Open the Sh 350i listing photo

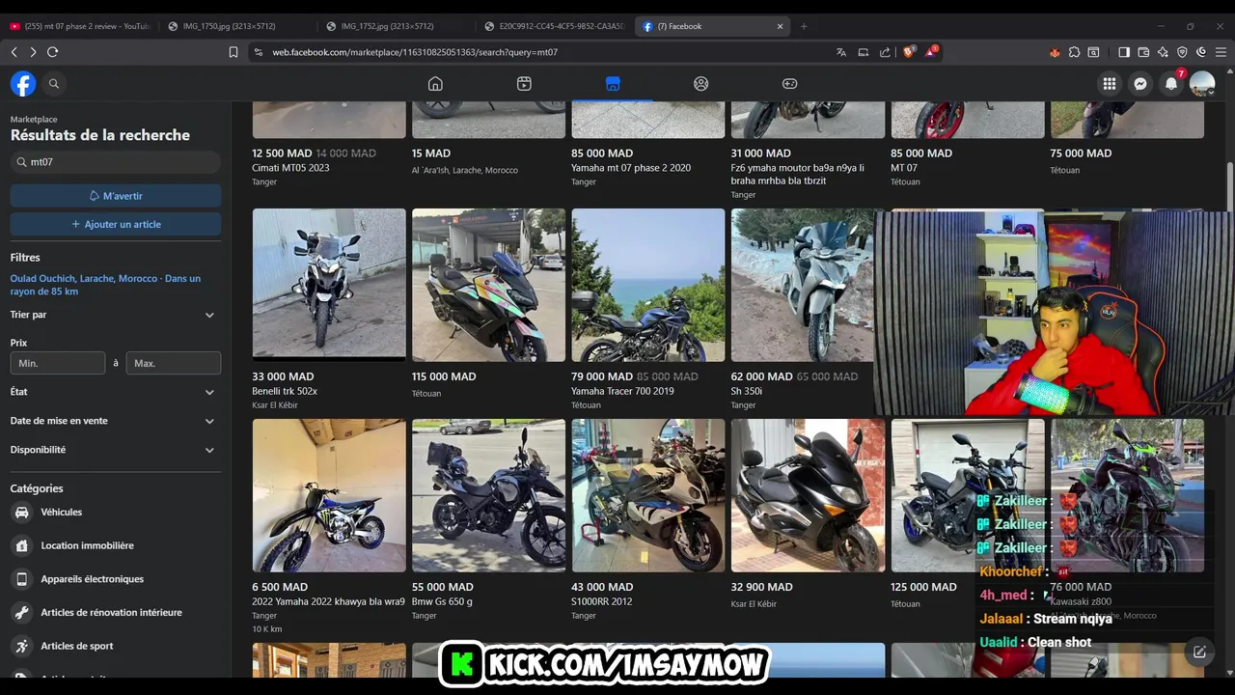tap(803, 285)
